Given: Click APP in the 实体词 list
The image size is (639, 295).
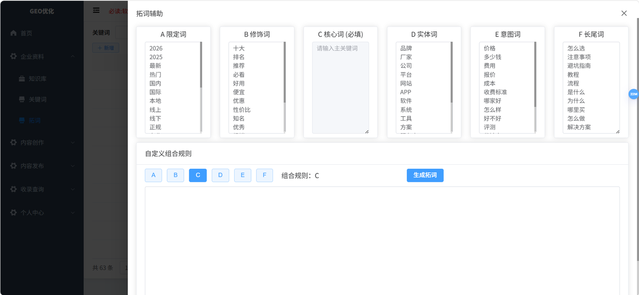Looking at the screenshot, I should pyautogui.click(x=406, y=92).
